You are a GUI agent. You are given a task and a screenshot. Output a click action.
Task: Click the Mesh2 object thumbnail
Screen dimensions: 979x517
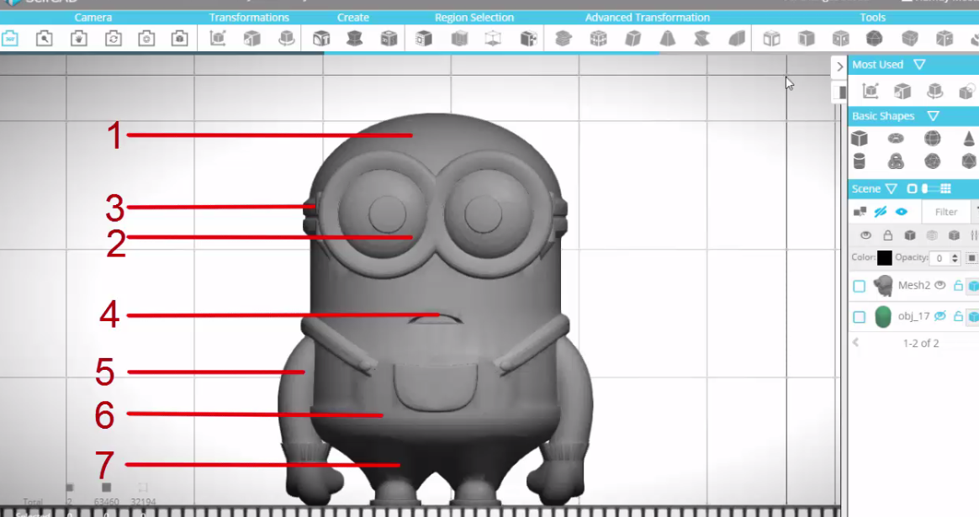coord(883,285)
